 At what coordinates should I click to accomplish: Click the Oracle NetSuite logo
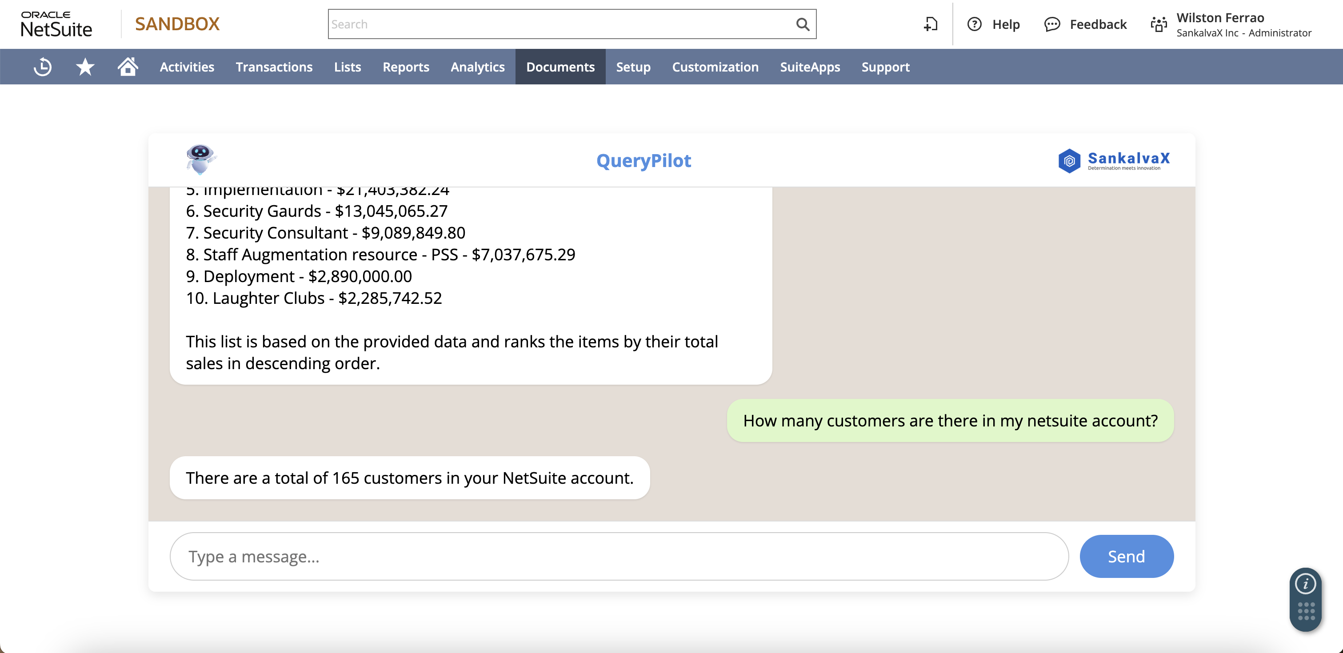56,24
